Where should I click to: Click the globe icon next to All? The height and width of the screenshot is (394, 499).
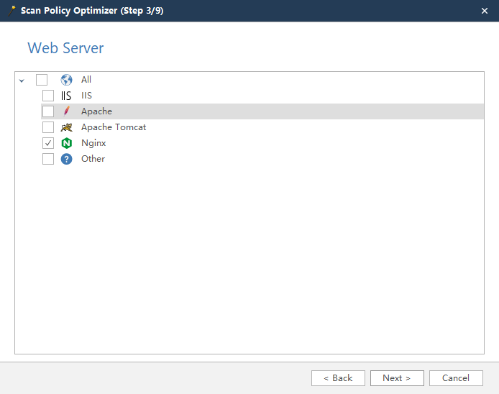(x=67, y=80)
